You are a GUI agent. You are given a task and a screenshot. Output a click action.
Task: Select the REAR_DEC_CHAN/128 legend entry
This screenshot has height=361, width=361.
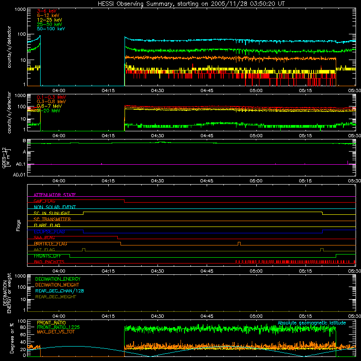(60, 291)
